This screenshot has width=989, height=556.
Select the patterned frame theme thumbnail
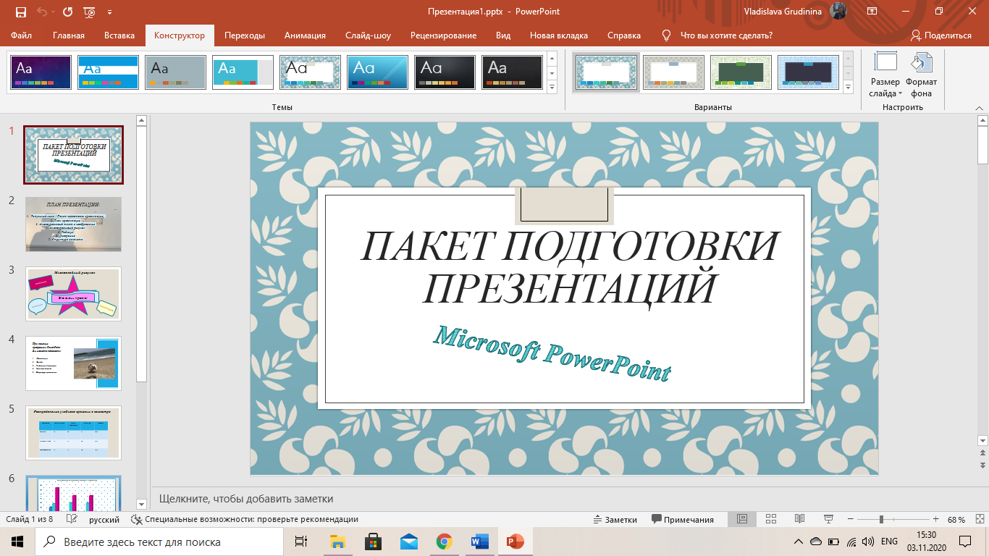(x=310, y=72)
